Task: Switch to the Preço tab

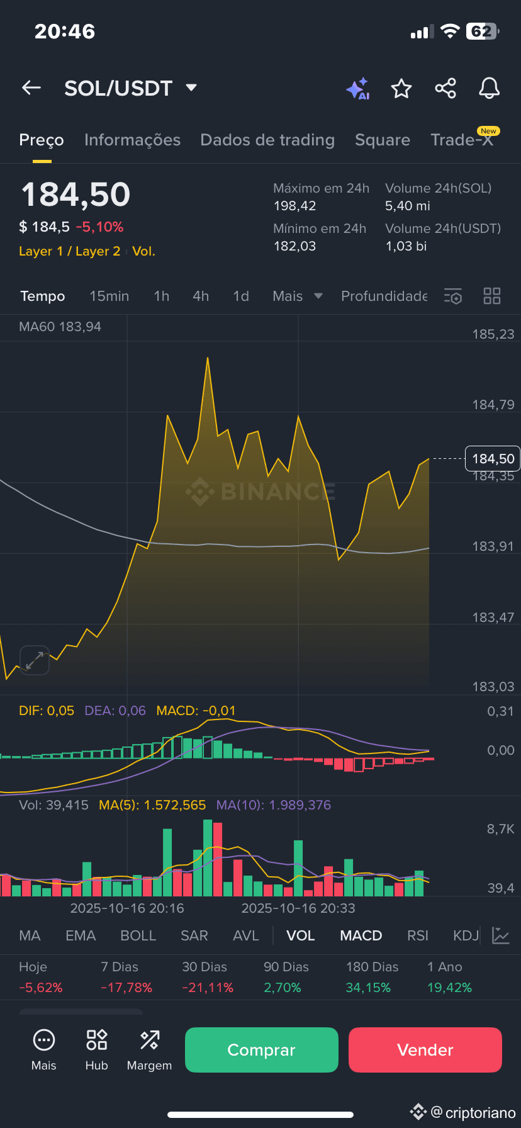Action: click(42, 140)
